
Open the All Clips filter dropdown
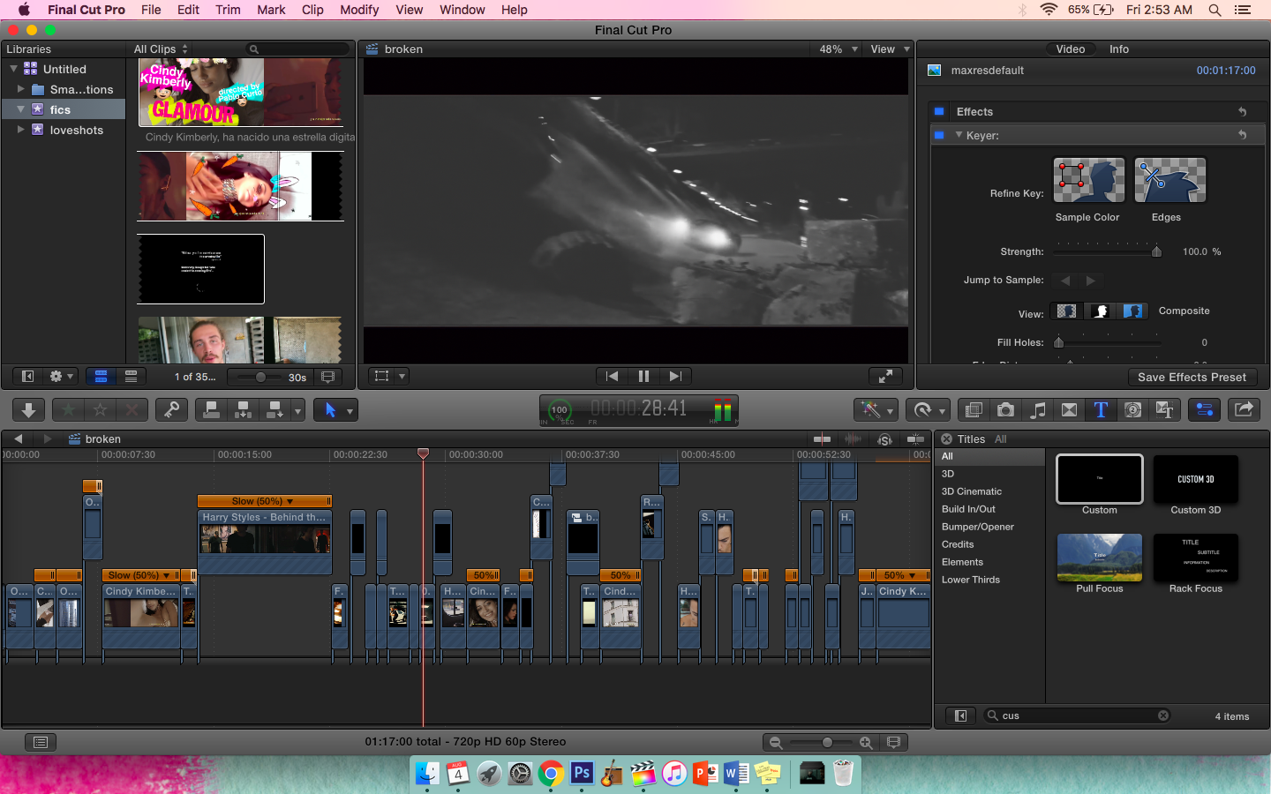tap(161, 49)
